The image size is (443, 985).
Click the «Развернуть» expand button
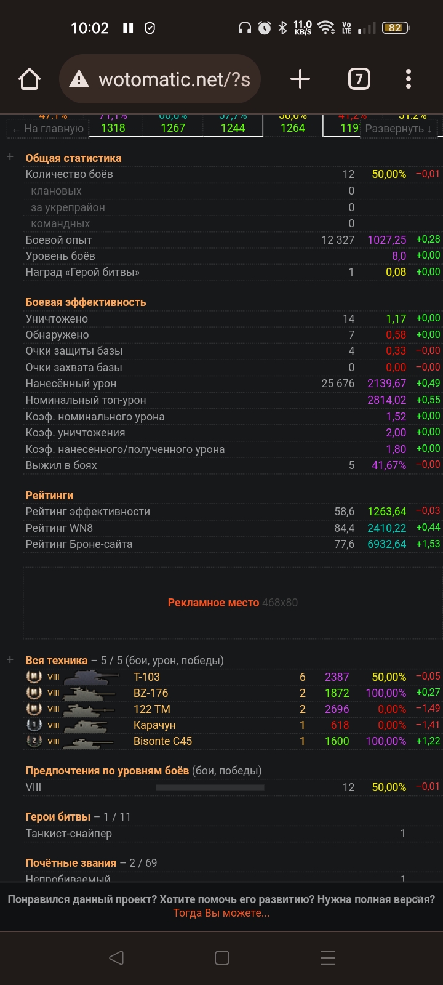point(399,129)
